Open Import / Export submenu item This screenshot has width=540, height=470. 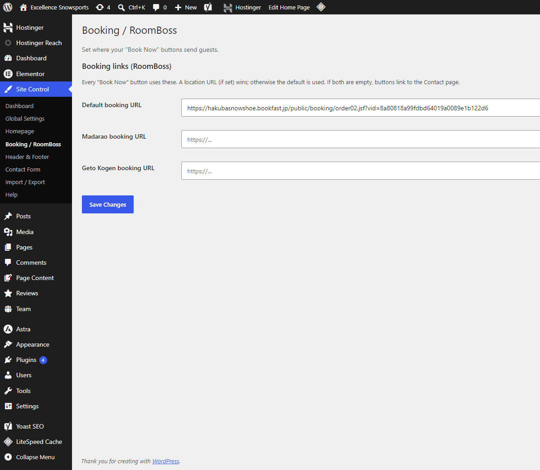click(25, 182)
